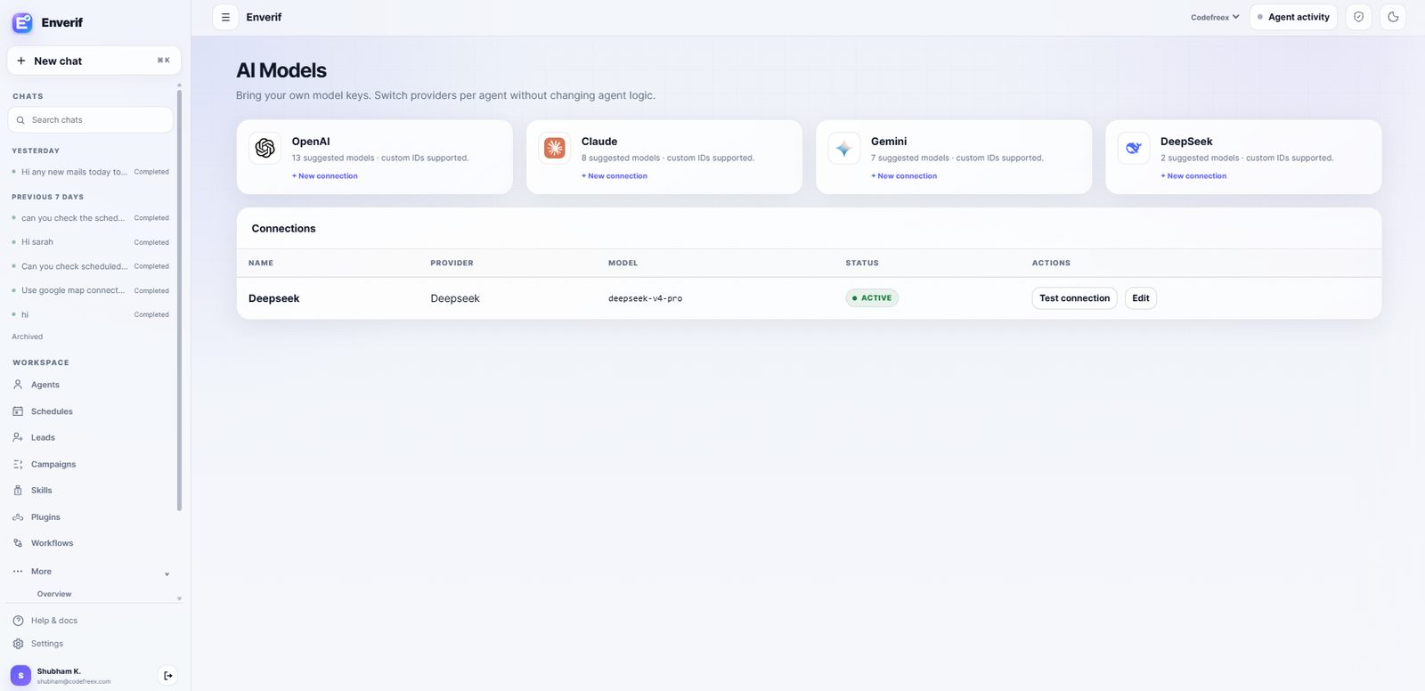This screenshot has width=1425, height=691.
Task: Open chat 'can you check the sched...'
Action: click(90, 218)
